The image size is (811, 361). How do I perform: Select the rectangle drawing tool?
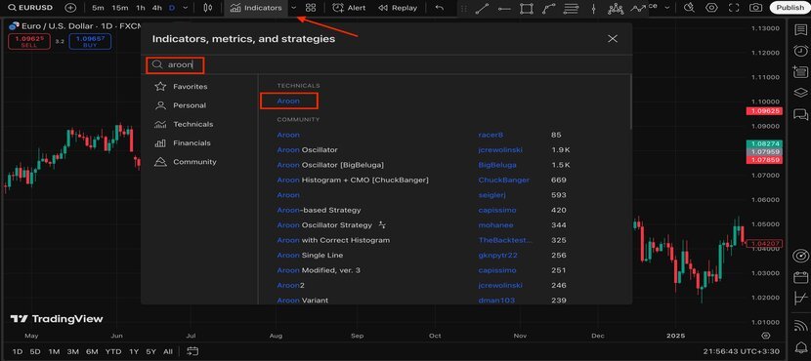pos(527,8)
